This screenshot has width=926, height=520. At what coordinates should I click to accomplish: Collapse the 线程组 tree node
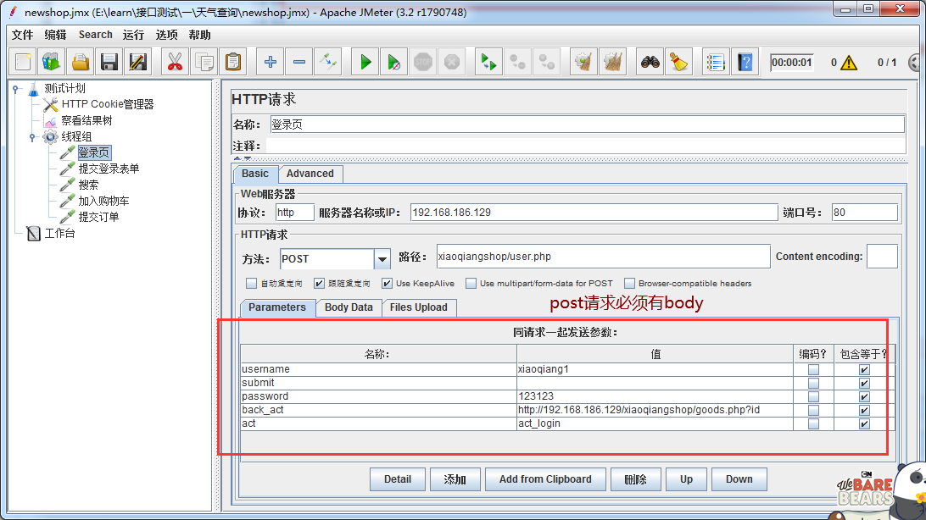click(x=32, y=137)
